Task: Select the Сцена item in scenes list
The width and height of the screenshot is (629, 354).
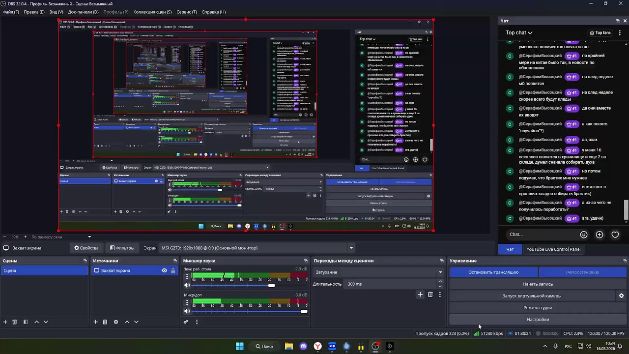Action: [x=44, y=270]
